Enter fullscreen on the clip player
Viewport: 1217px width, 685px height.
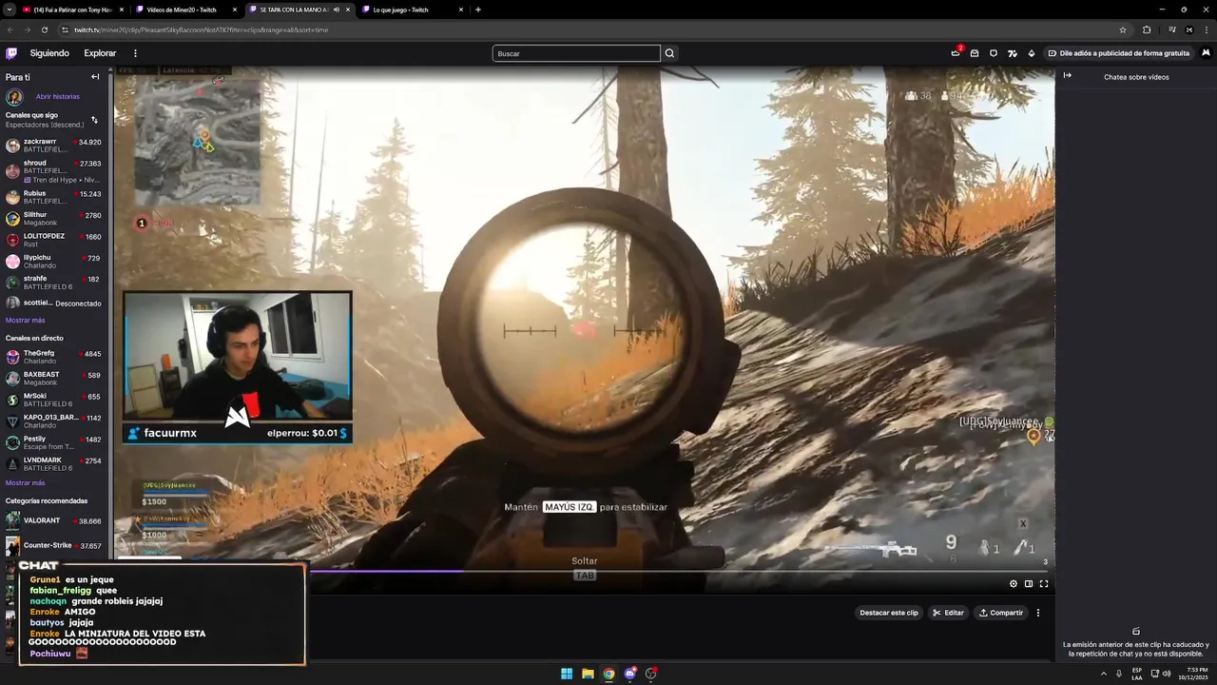point(1044,584)
